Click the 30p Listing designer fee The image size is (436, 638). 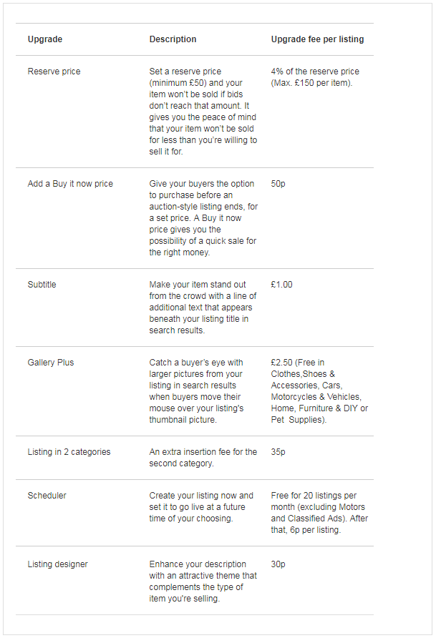pos(278,564)
